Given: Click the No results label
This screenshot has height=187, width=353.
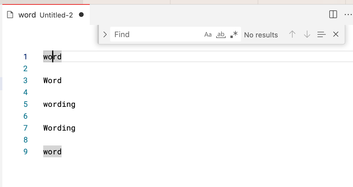Looking at the screenshot, I should point(261,34).
